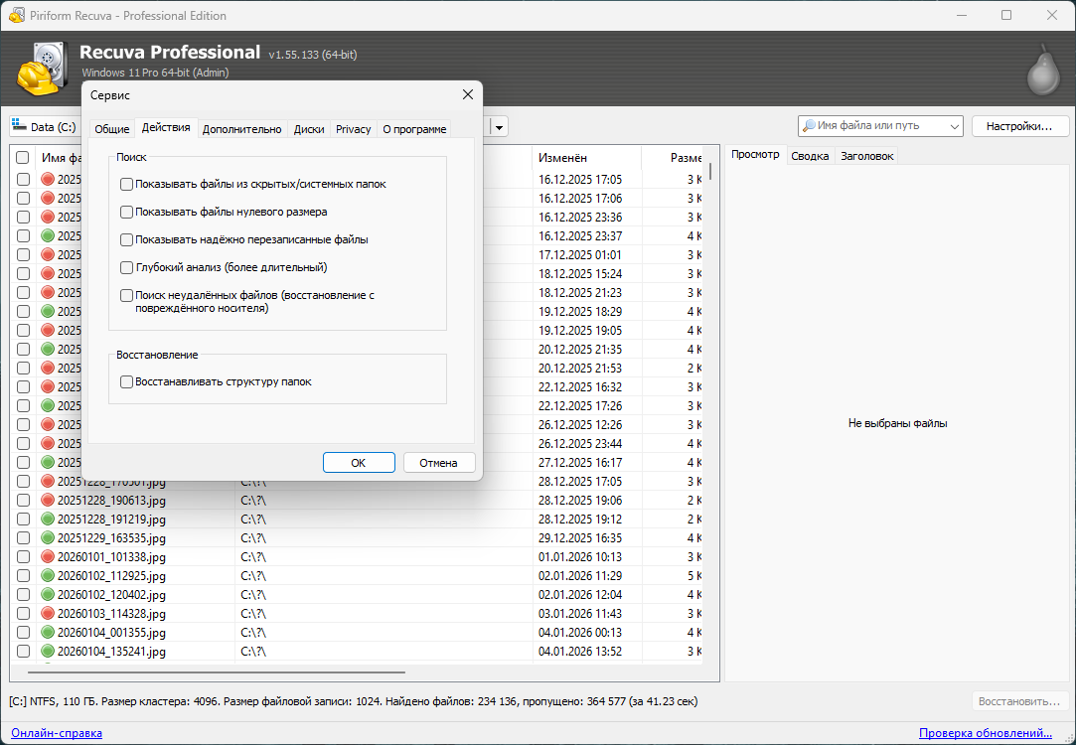Click the Data (C:) drive icon

coord(19,126)
